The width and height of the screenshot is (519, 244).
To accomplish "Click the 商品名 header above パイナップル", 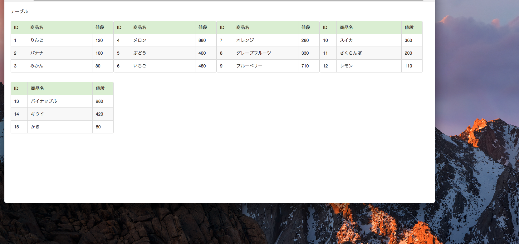I will (60, 88).
